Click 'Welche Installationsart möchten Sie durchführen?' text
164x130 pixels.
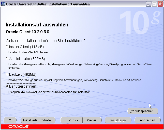(46, 41)
